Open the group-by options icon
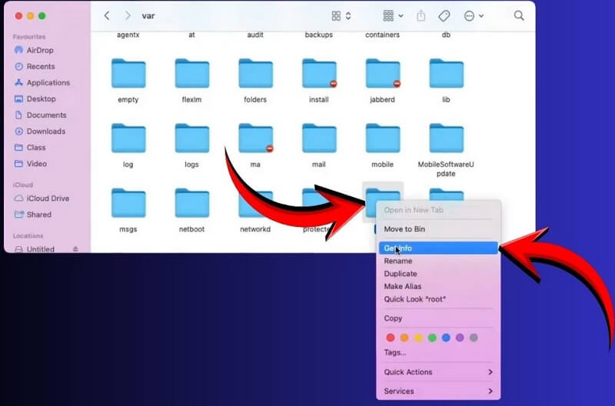 click(388, 15)
